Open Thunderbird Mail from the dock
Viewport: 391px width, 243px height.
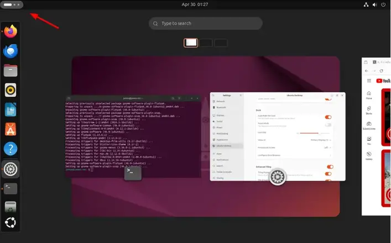click(x=11, y=51)
